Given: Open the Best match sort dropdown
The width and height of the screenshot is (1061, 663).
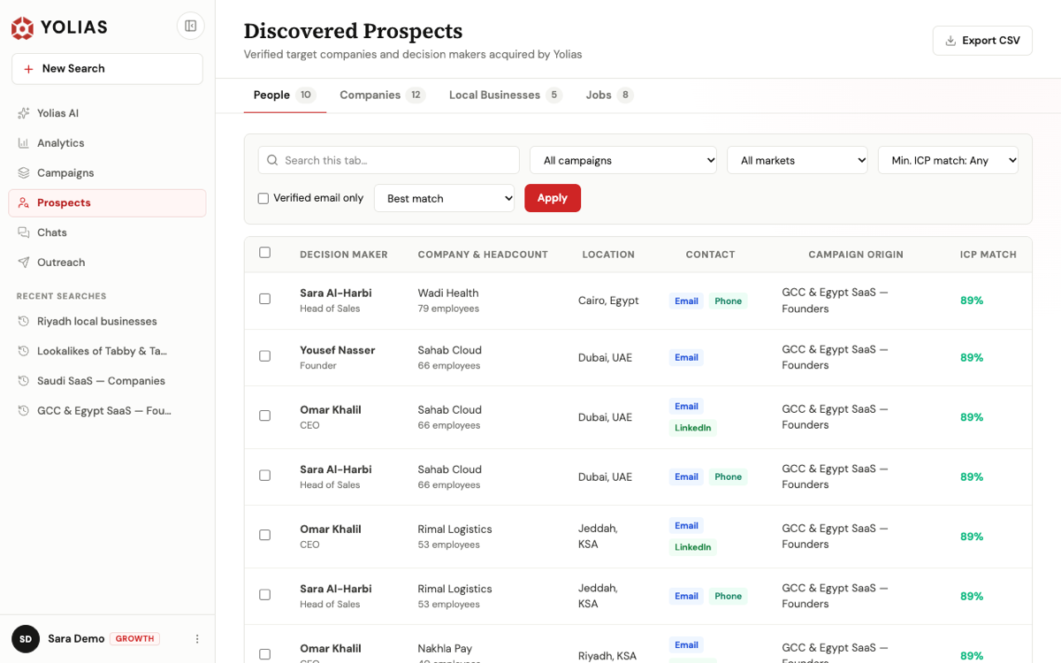Looking at the screenshot, I should point(445,198).
